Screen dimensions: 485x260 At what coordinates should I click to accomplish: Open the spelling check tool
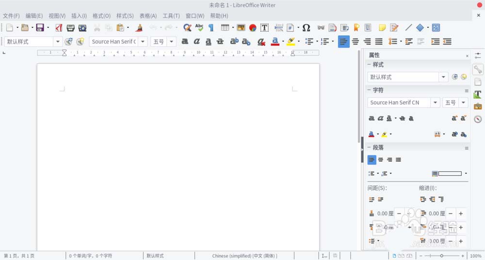tap(199, 28)
